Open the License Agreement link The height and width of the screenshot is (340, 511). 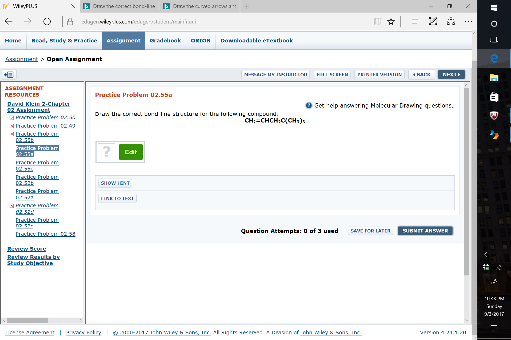point(30,332)
